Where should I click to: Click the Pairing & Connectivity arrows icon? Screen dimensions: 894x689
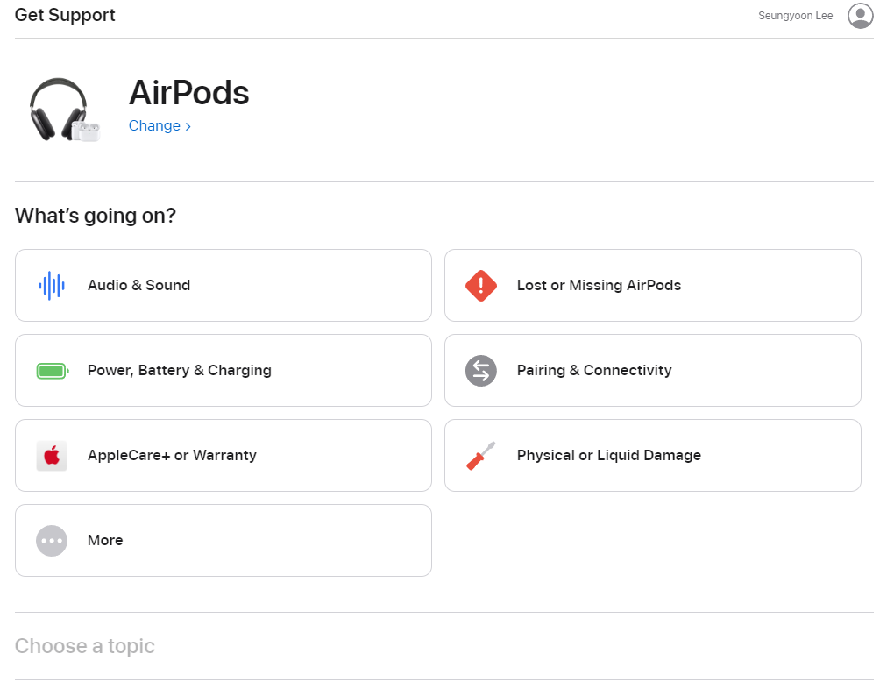pos(480,371)
